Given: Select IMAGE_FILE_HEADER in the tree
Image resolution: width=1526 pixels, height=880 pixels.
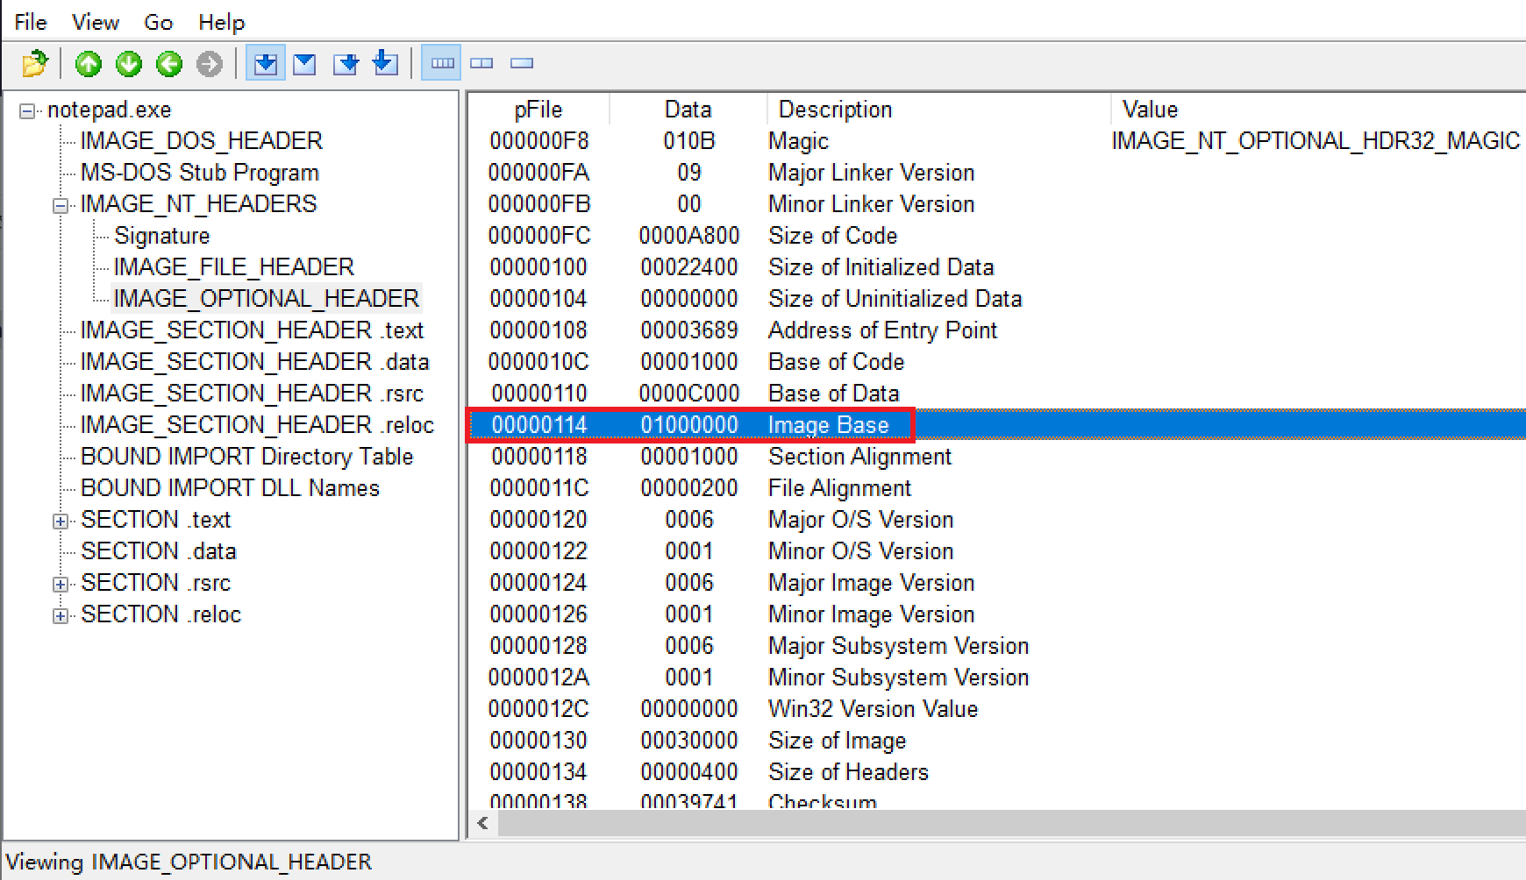Looking at the screenshot, I should pos(234,266).
